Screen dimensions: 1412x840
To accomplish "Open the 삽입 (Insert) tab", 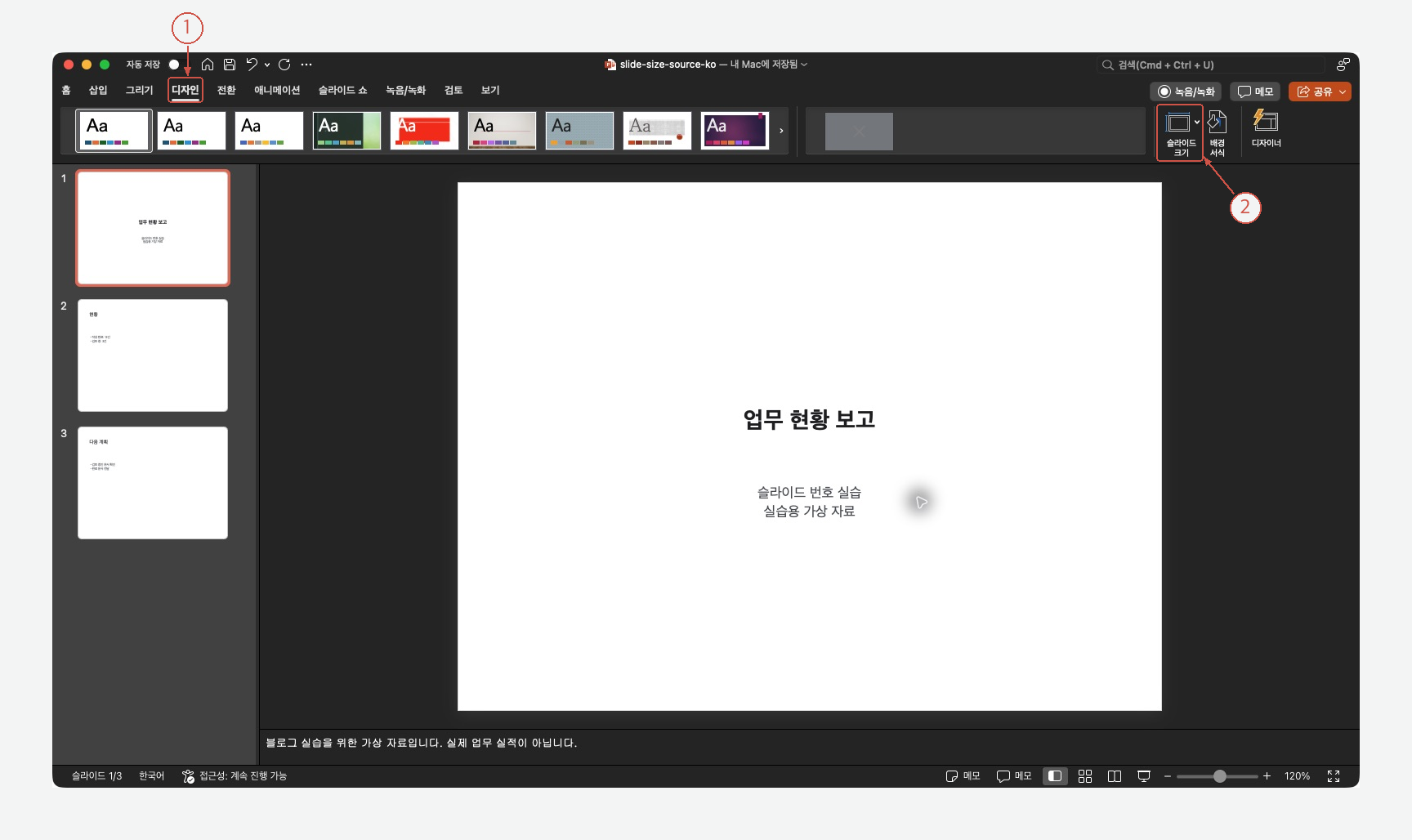I will tap(98, 90).
